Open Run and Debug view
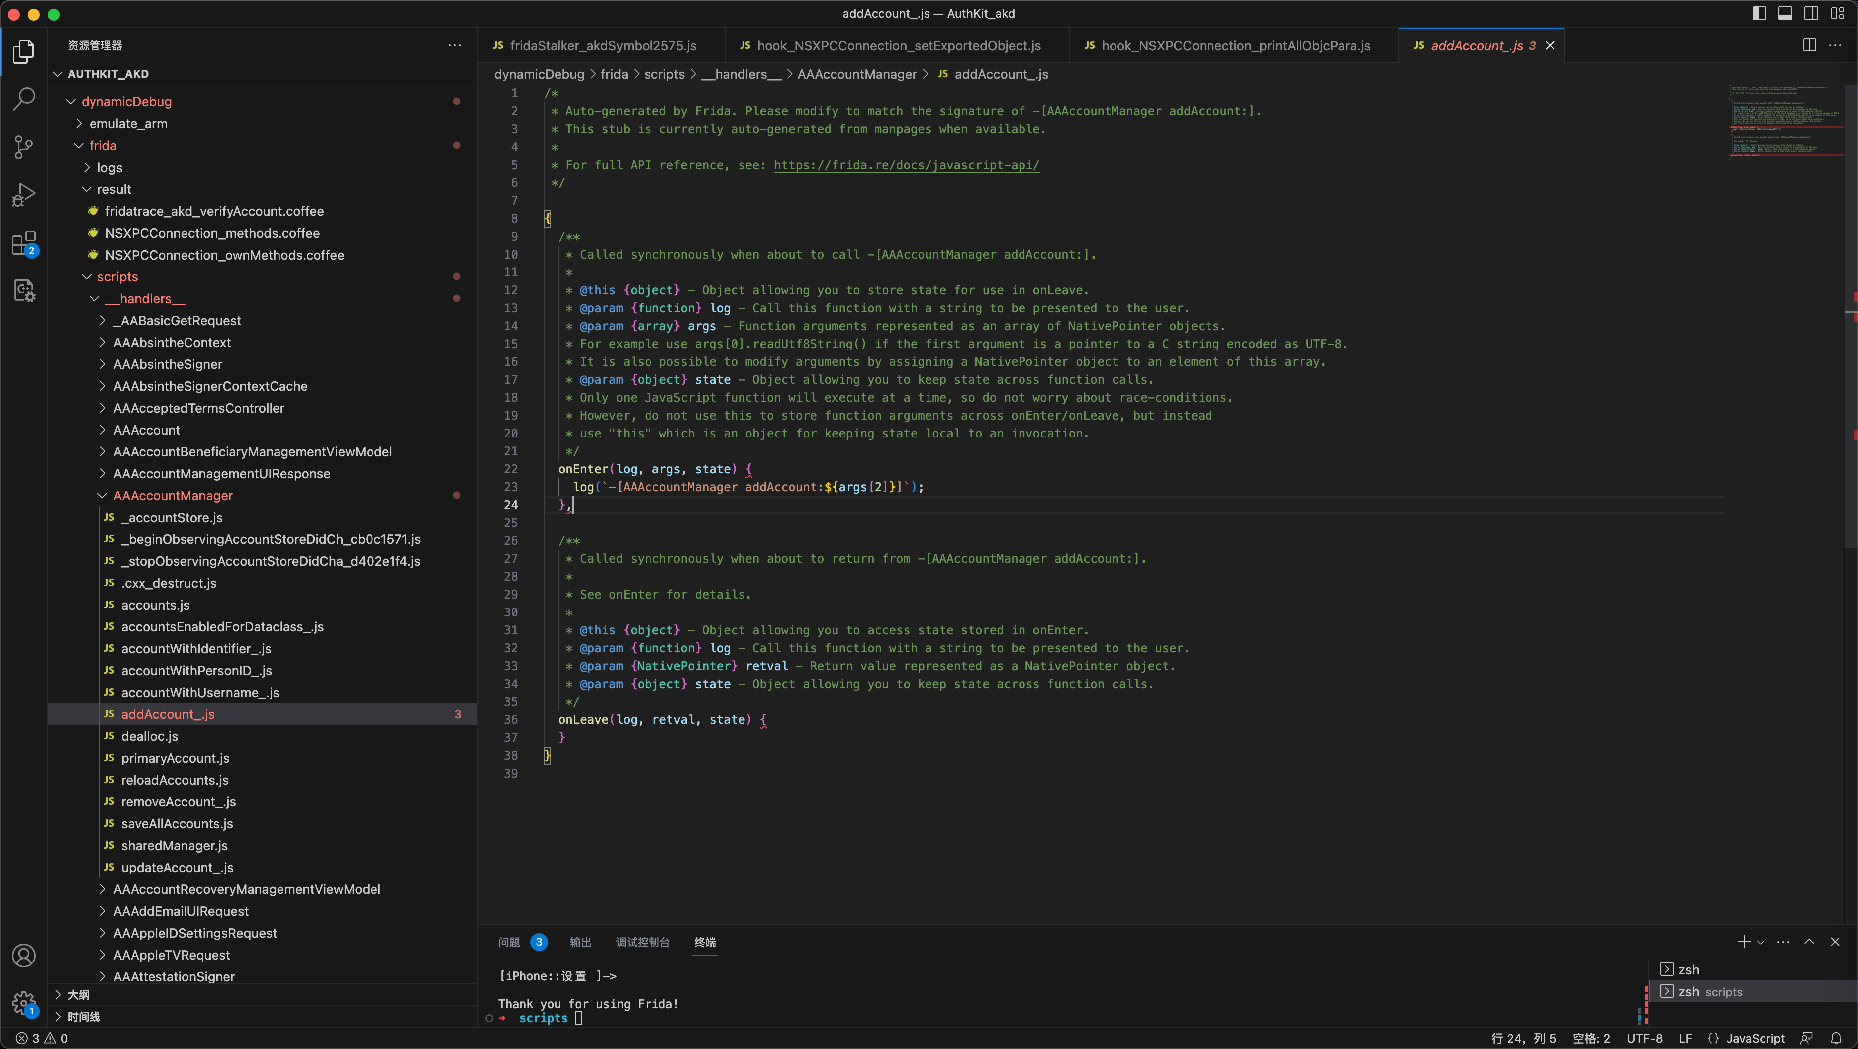Image resolution: width=1858 pixels, height=1049 pixels. (24, 195)
